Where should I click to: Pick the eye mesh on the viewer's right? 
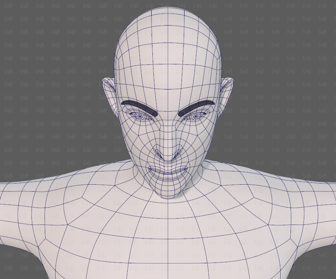(196, 117)
